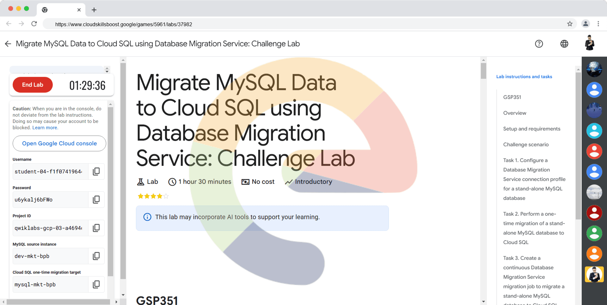Click the clock icon for 1 hour 30 minutes
Image resolution: width=607 pixels, height=305 pixels.
pyautogui.click(x=172, y=182)
